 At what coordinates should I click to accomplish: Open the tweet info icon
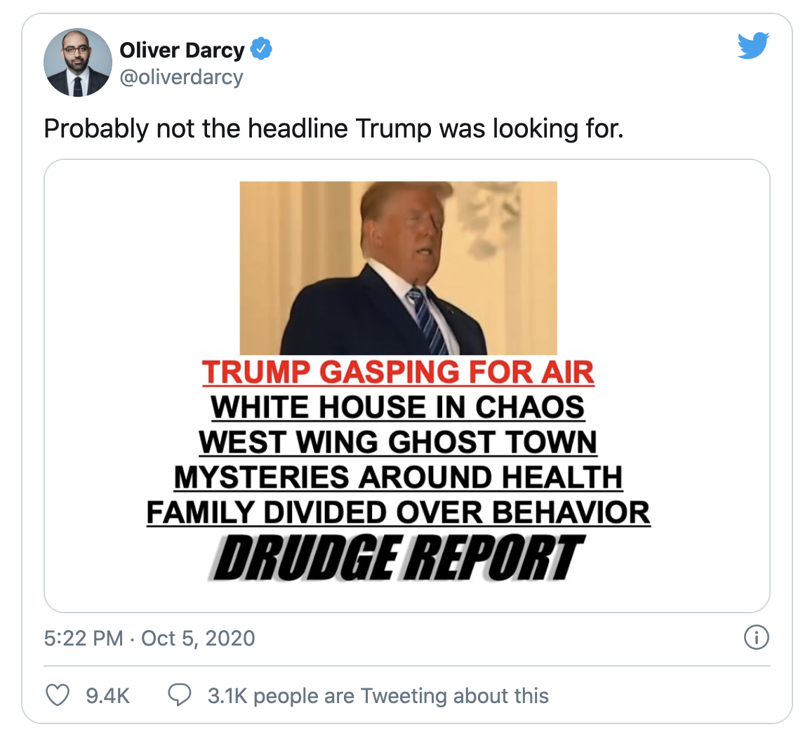tap(756, 638)
